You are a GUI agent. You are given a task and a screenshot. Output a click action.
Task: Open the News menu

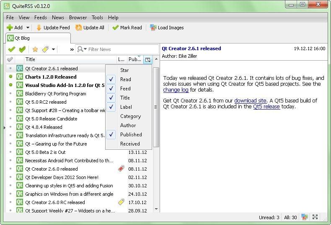58,18
